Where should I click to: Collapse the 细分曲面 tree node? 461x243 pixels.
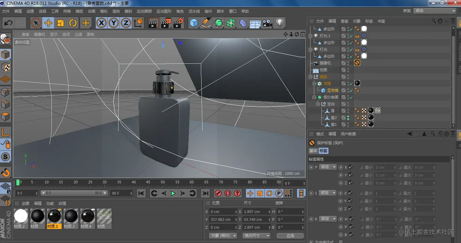pyautogui.click(x=315, y=97)
